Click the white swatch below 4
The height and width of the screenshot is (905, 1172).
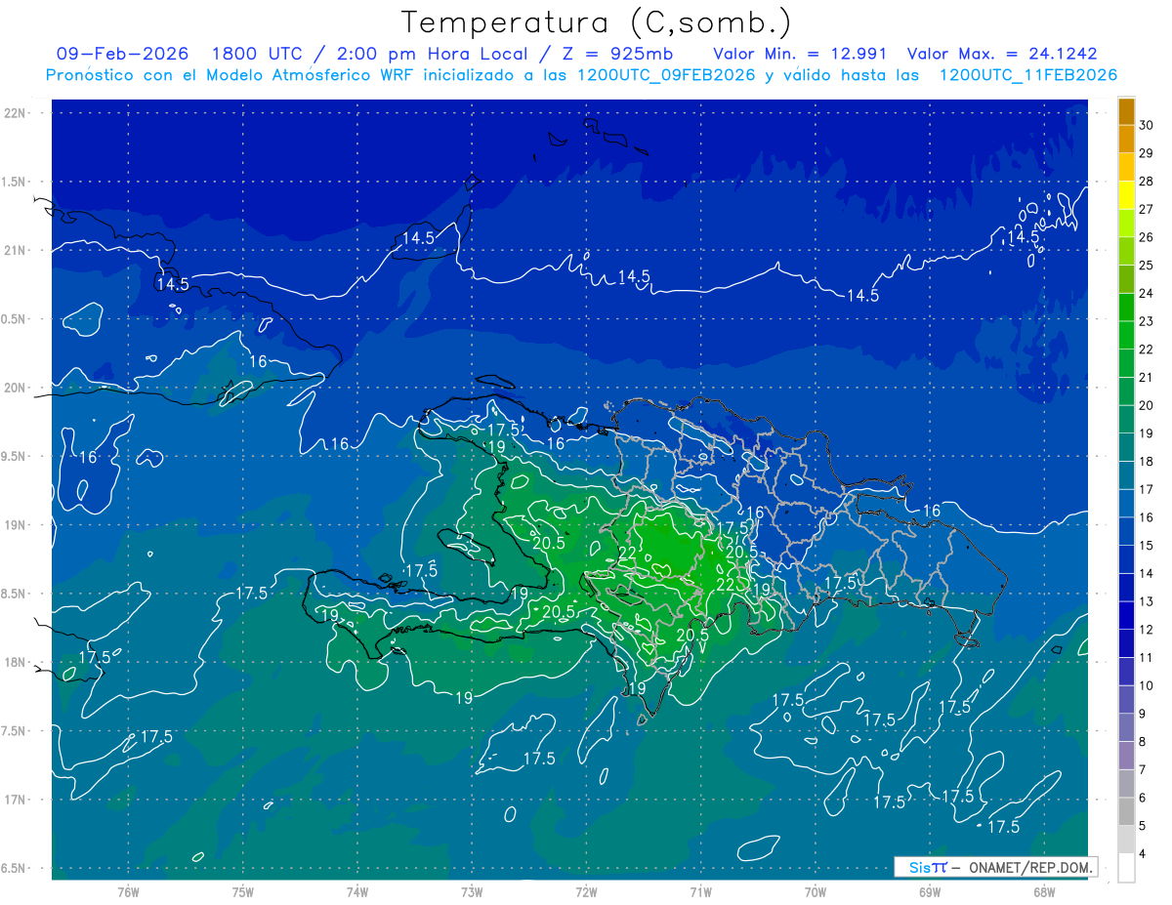(1126, 868)
